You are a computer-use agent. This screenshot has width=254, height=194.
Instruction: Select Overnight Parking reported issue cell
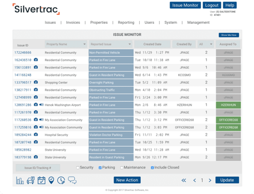click(111, 83)
